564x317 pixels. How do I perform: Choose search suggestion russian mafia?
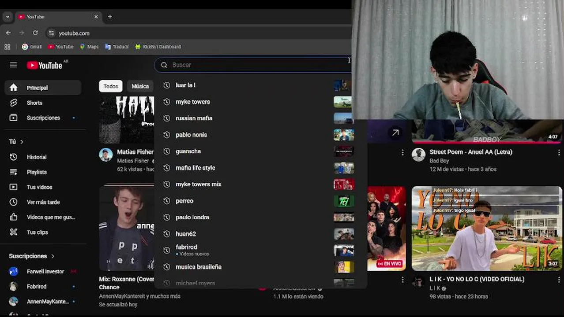[260, 118]
